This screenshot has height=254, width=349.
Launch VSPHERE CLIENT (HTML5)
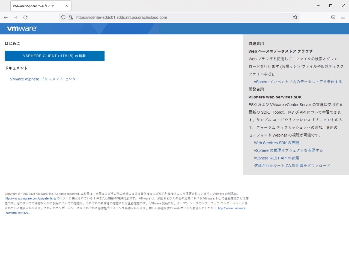54,56
